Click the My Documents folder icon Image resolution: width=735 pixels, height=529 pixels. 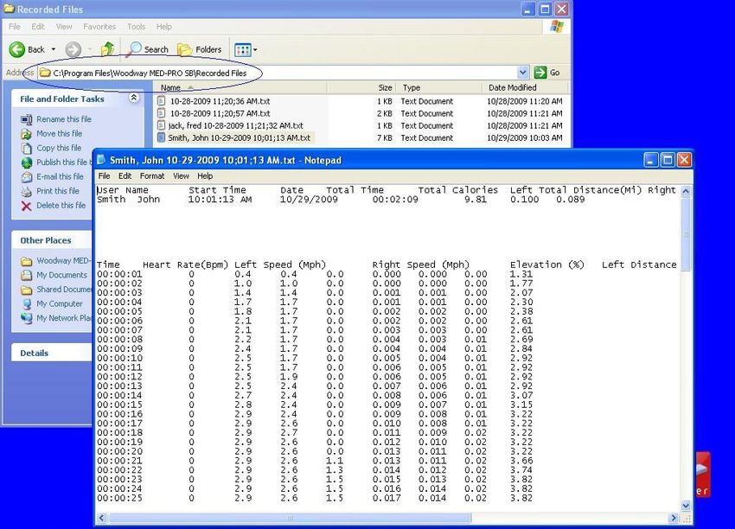26,275
